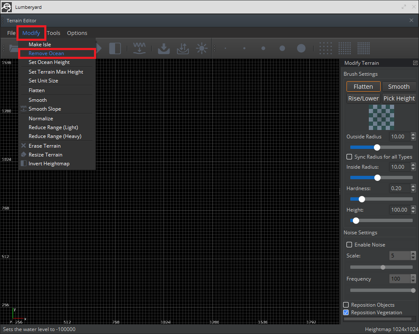Tick the Enable Noise checkbox
The width and height of the screenshot is (419, 334).
pyautogui.click(x=349, y=245)
